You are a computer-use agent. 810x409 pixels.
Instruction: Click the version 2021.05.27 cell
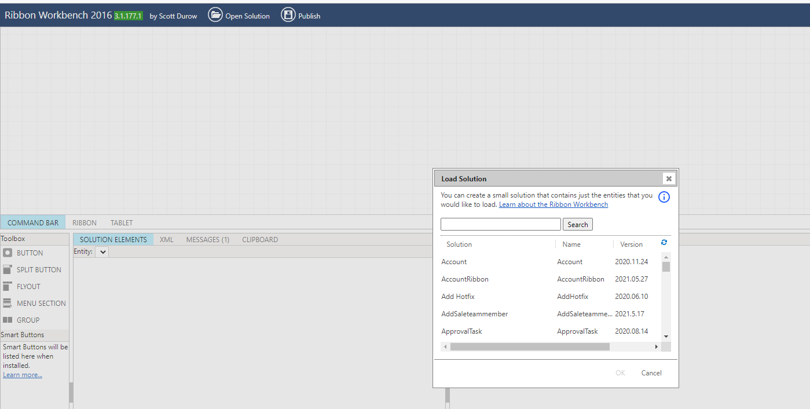coord(632,279)
